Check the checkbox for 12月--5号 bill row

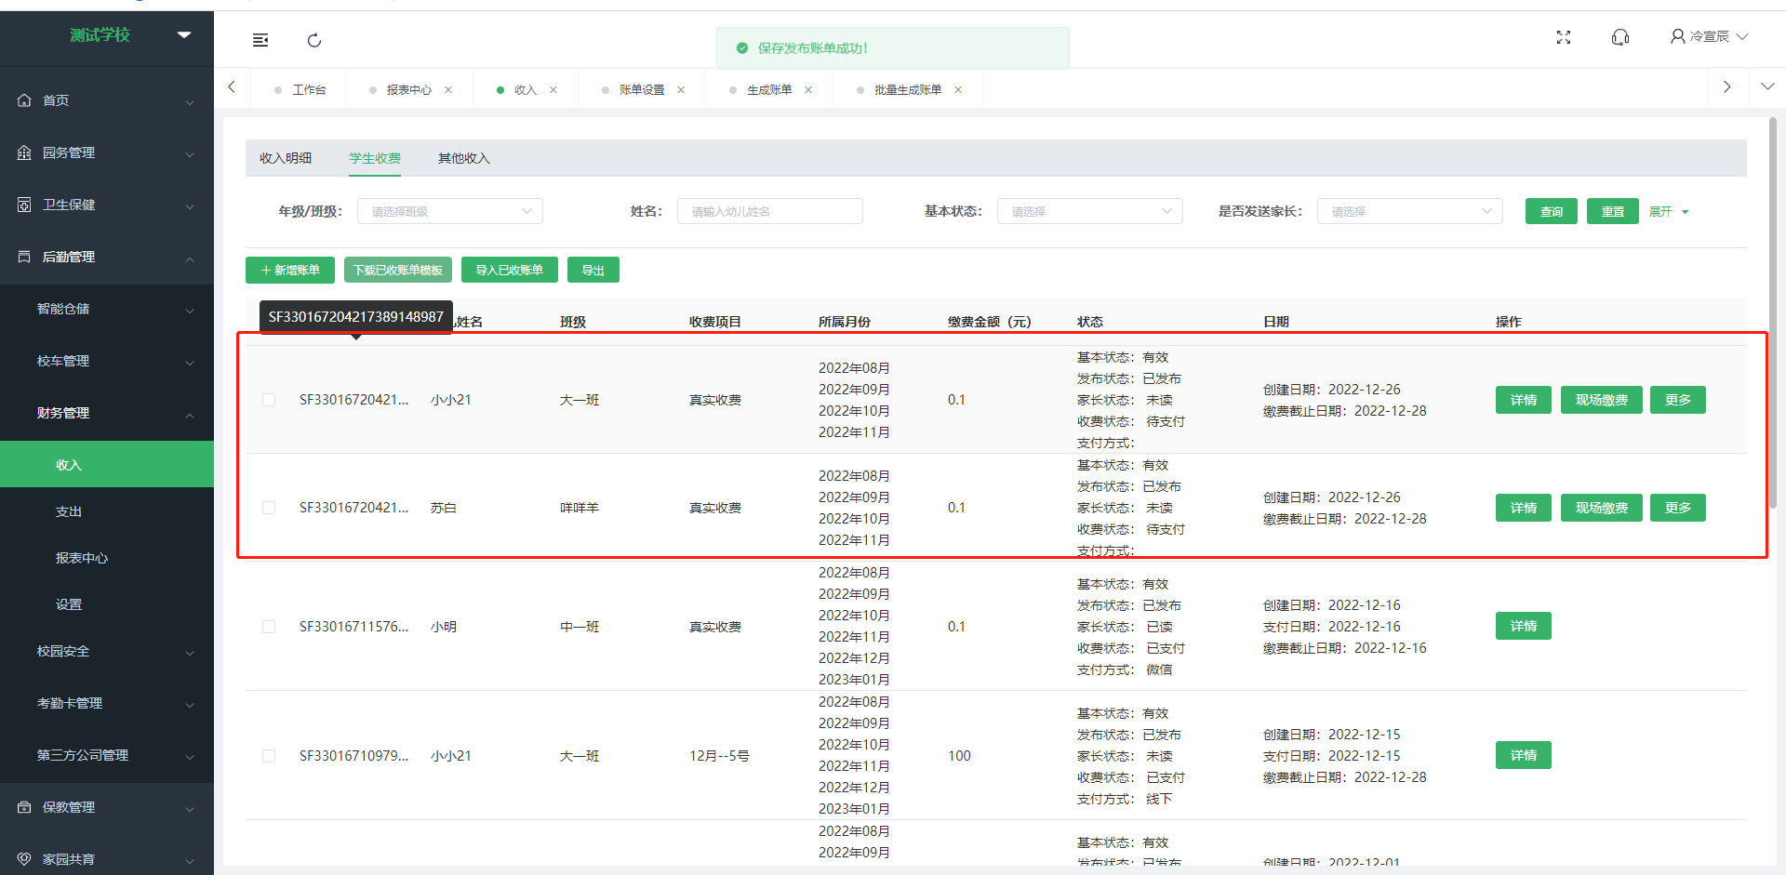coord(269,756)
